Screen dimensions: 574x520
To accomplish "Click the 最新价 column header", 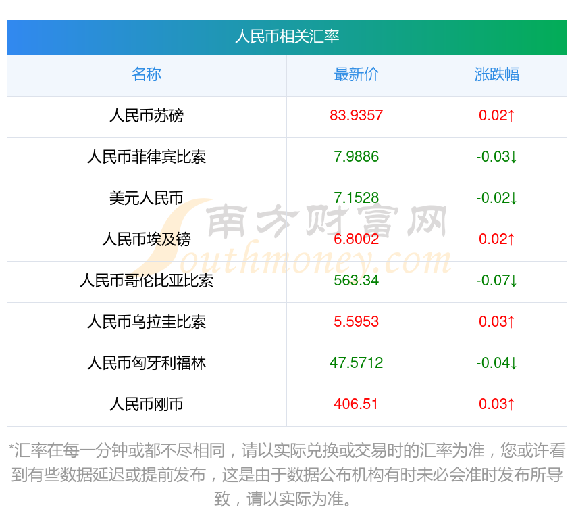I will tap(357, 74).
